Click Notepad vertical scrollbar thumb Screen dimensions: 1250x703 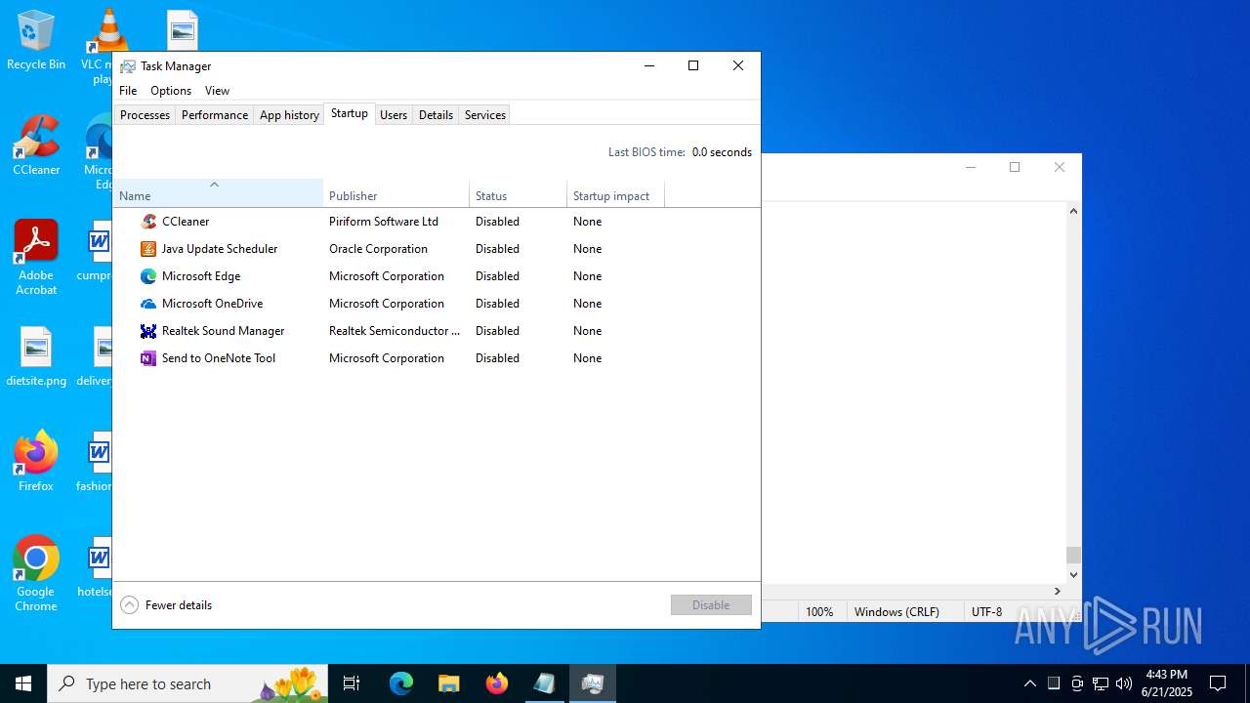point(1073,555)
